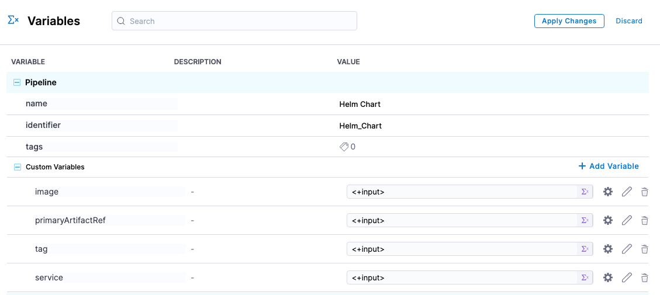Click pencil icon to edit tag variable

(x=627, y=249)
